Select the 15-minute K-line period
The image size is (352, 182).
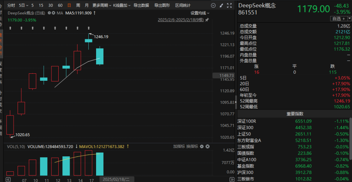point(41,6)
